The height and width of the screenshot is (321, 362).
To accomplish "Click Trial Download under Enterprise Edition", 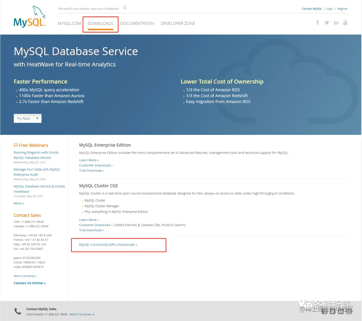I will pos(92,170).
